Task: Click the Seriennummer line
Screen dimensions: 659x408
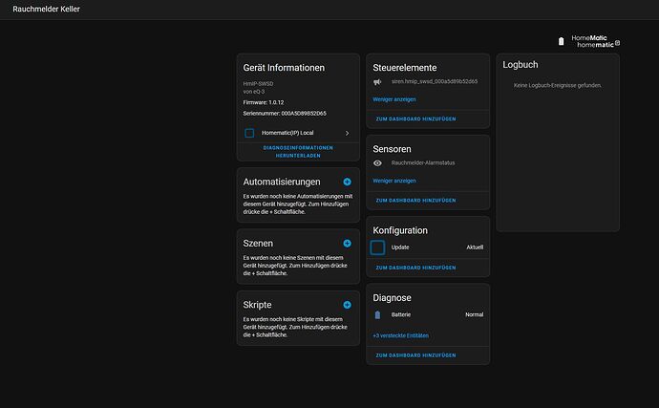Action: 285,113
